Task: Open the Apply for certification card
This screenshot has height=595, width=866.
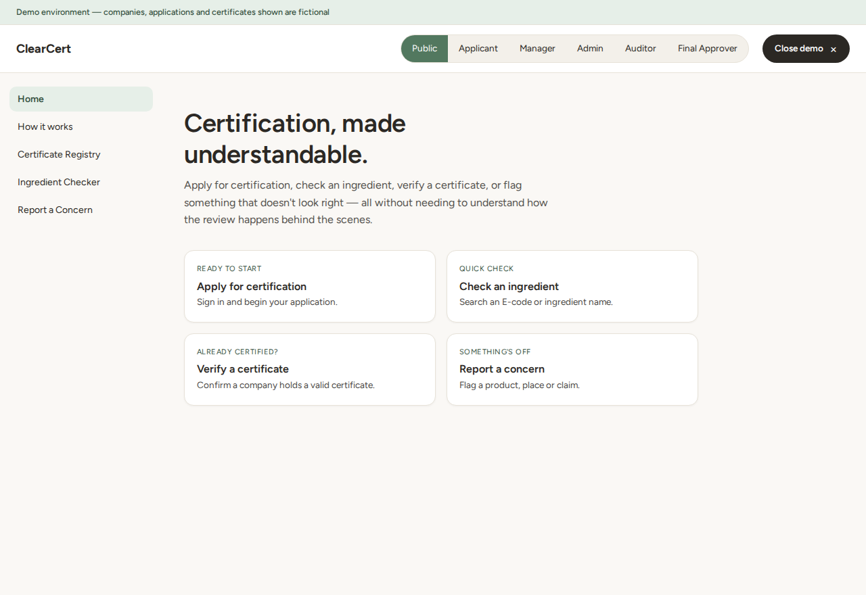Action: tap(310, 287)
